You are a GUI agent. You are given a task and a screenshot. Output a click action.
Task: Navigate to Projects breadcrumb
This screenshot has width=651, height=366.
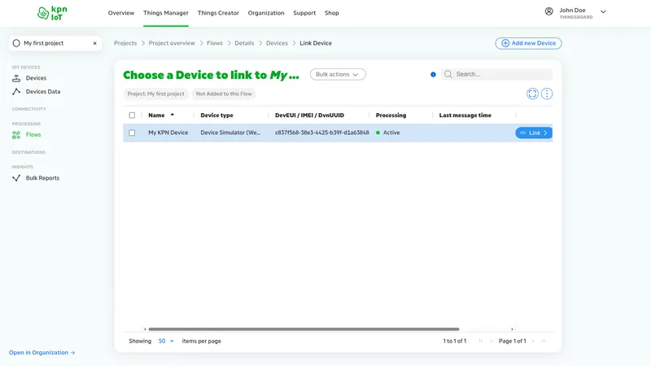point(125,43)
